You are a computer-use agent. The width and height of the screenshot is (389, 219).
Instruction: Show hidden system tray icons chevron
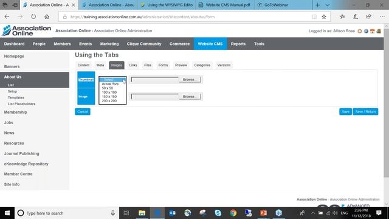coord(313,213)
